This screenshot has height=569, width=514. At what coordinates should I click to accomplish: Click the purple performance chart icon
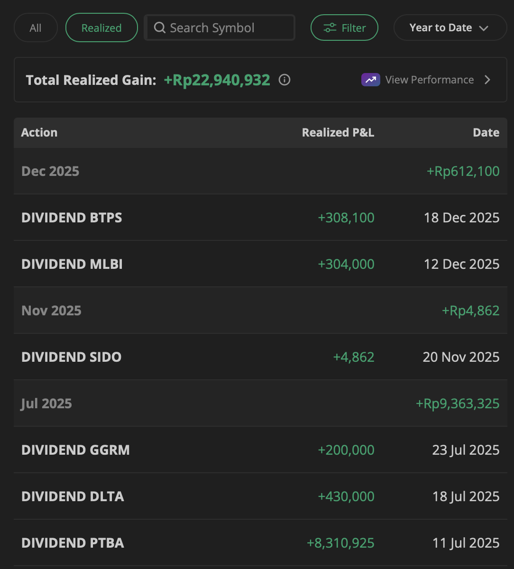point(370,80)
